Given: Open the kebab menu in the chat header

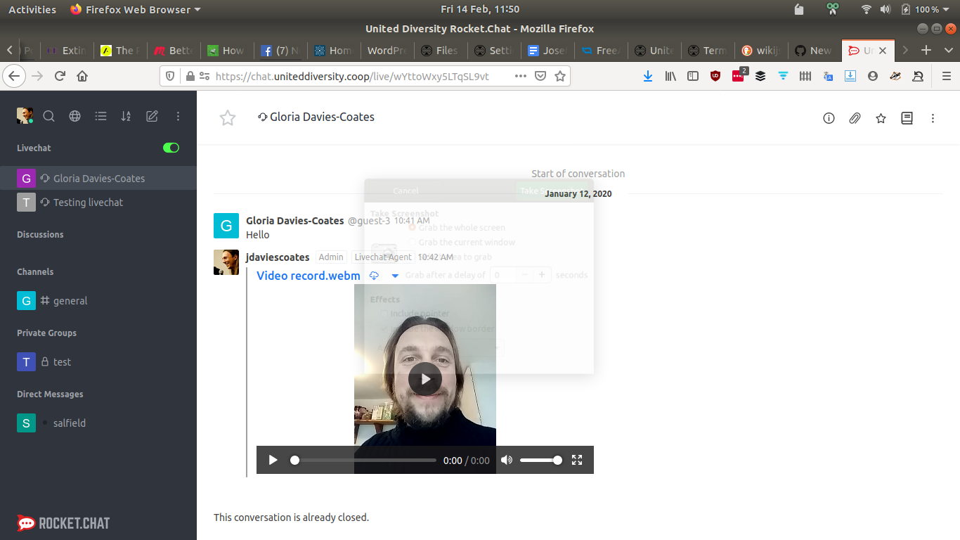Looking at the screenshot, I should (933, 118).
